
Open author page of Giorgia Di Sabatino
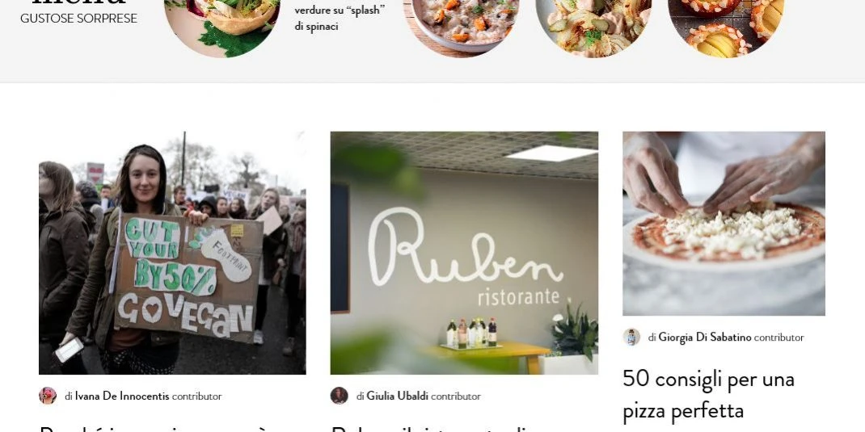coord(704,338)
